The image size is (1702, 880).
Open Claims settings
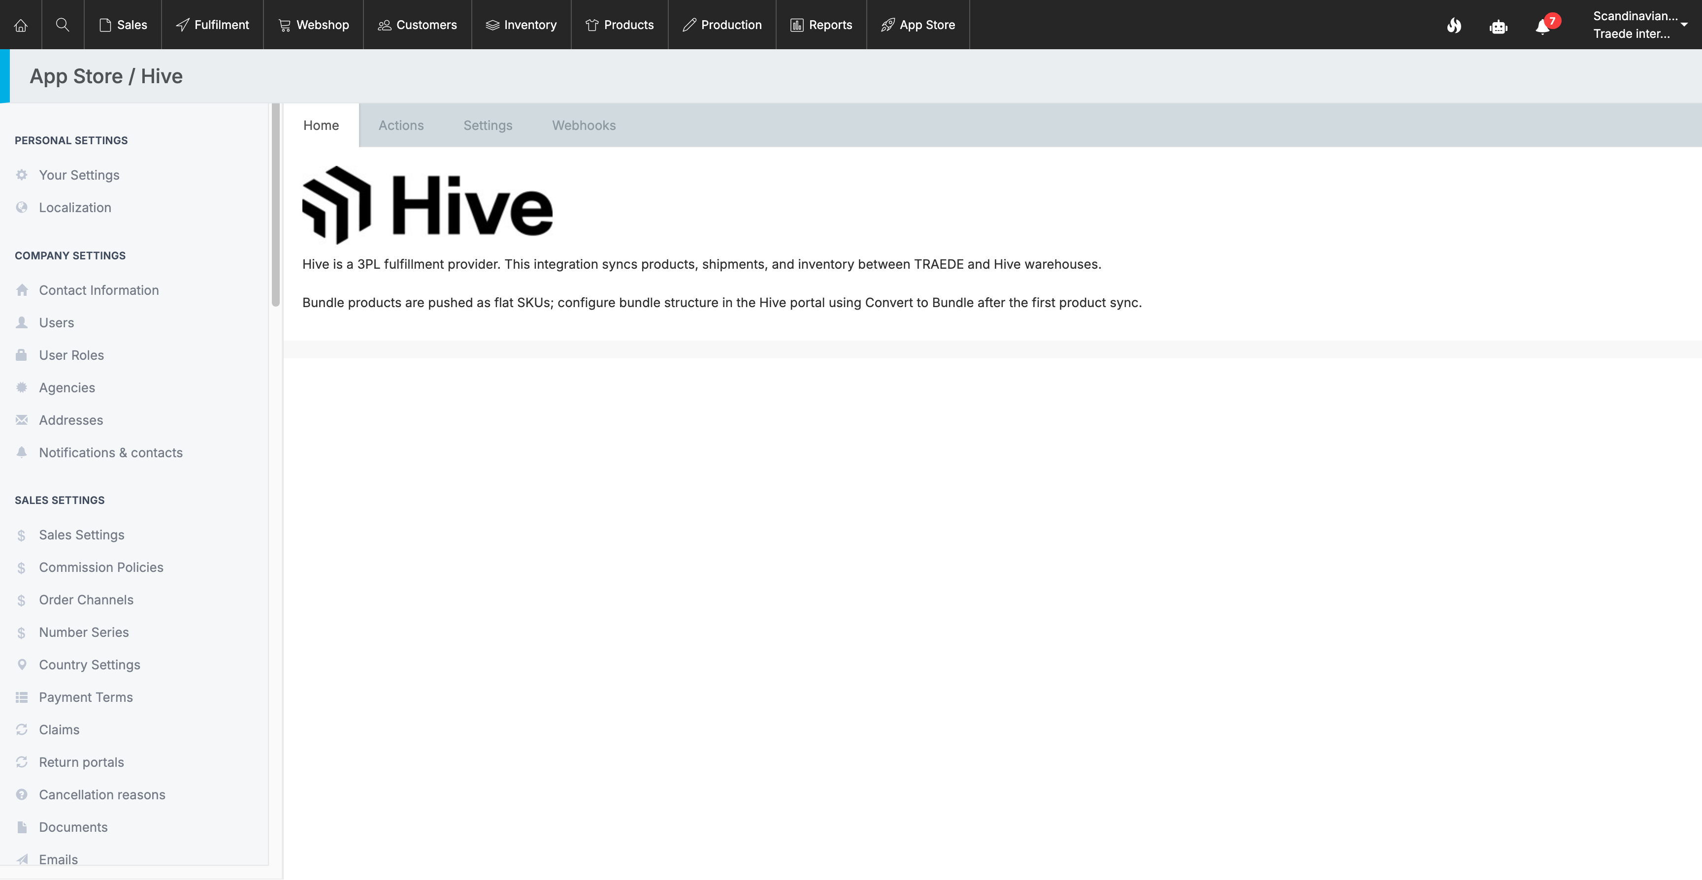60,729
